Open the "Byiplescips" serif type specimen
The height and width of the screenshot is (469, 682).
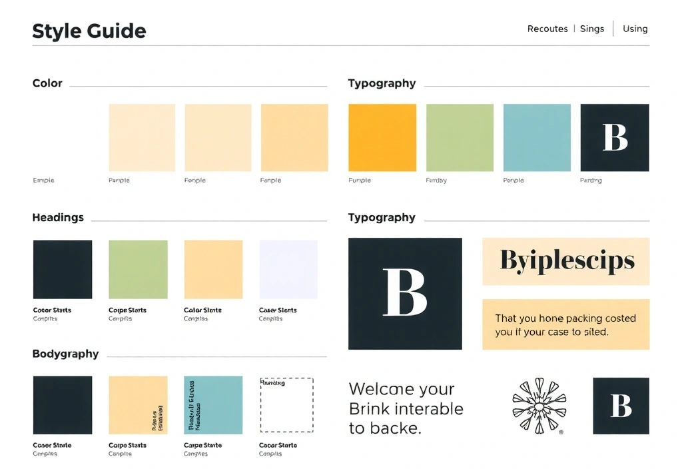pyautogui.click(x=565, y=261)
